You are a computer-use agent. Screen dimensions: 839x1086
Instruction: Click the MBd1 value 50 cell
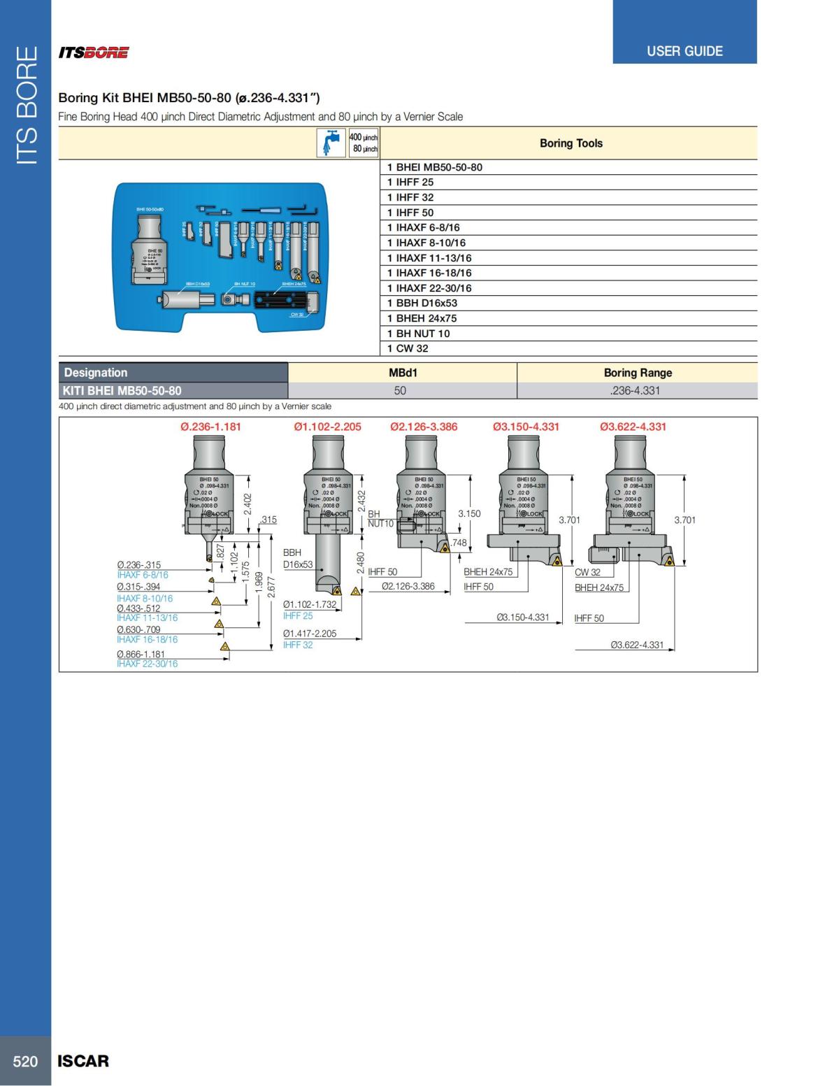coord(403,390)
